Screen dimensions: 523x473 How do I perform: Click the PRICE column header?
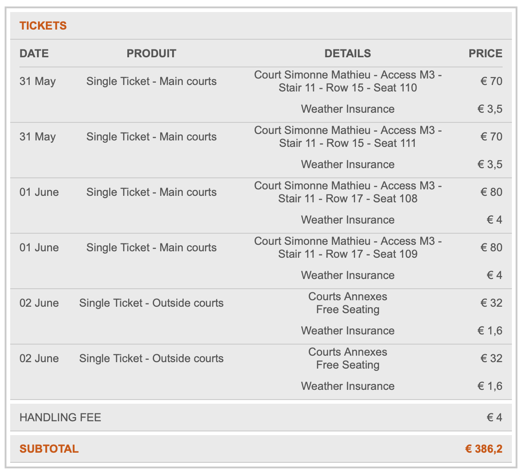(486, 53)
